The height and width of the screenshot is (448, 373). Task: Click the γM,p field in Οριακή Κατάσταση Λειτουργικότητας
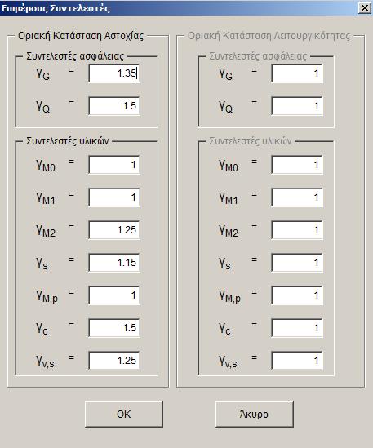297,295
